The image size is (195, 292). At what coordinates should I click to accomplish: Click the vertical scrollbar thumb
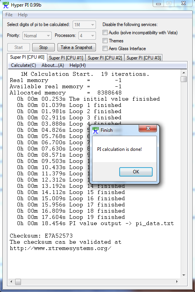(x=184, y=79)
